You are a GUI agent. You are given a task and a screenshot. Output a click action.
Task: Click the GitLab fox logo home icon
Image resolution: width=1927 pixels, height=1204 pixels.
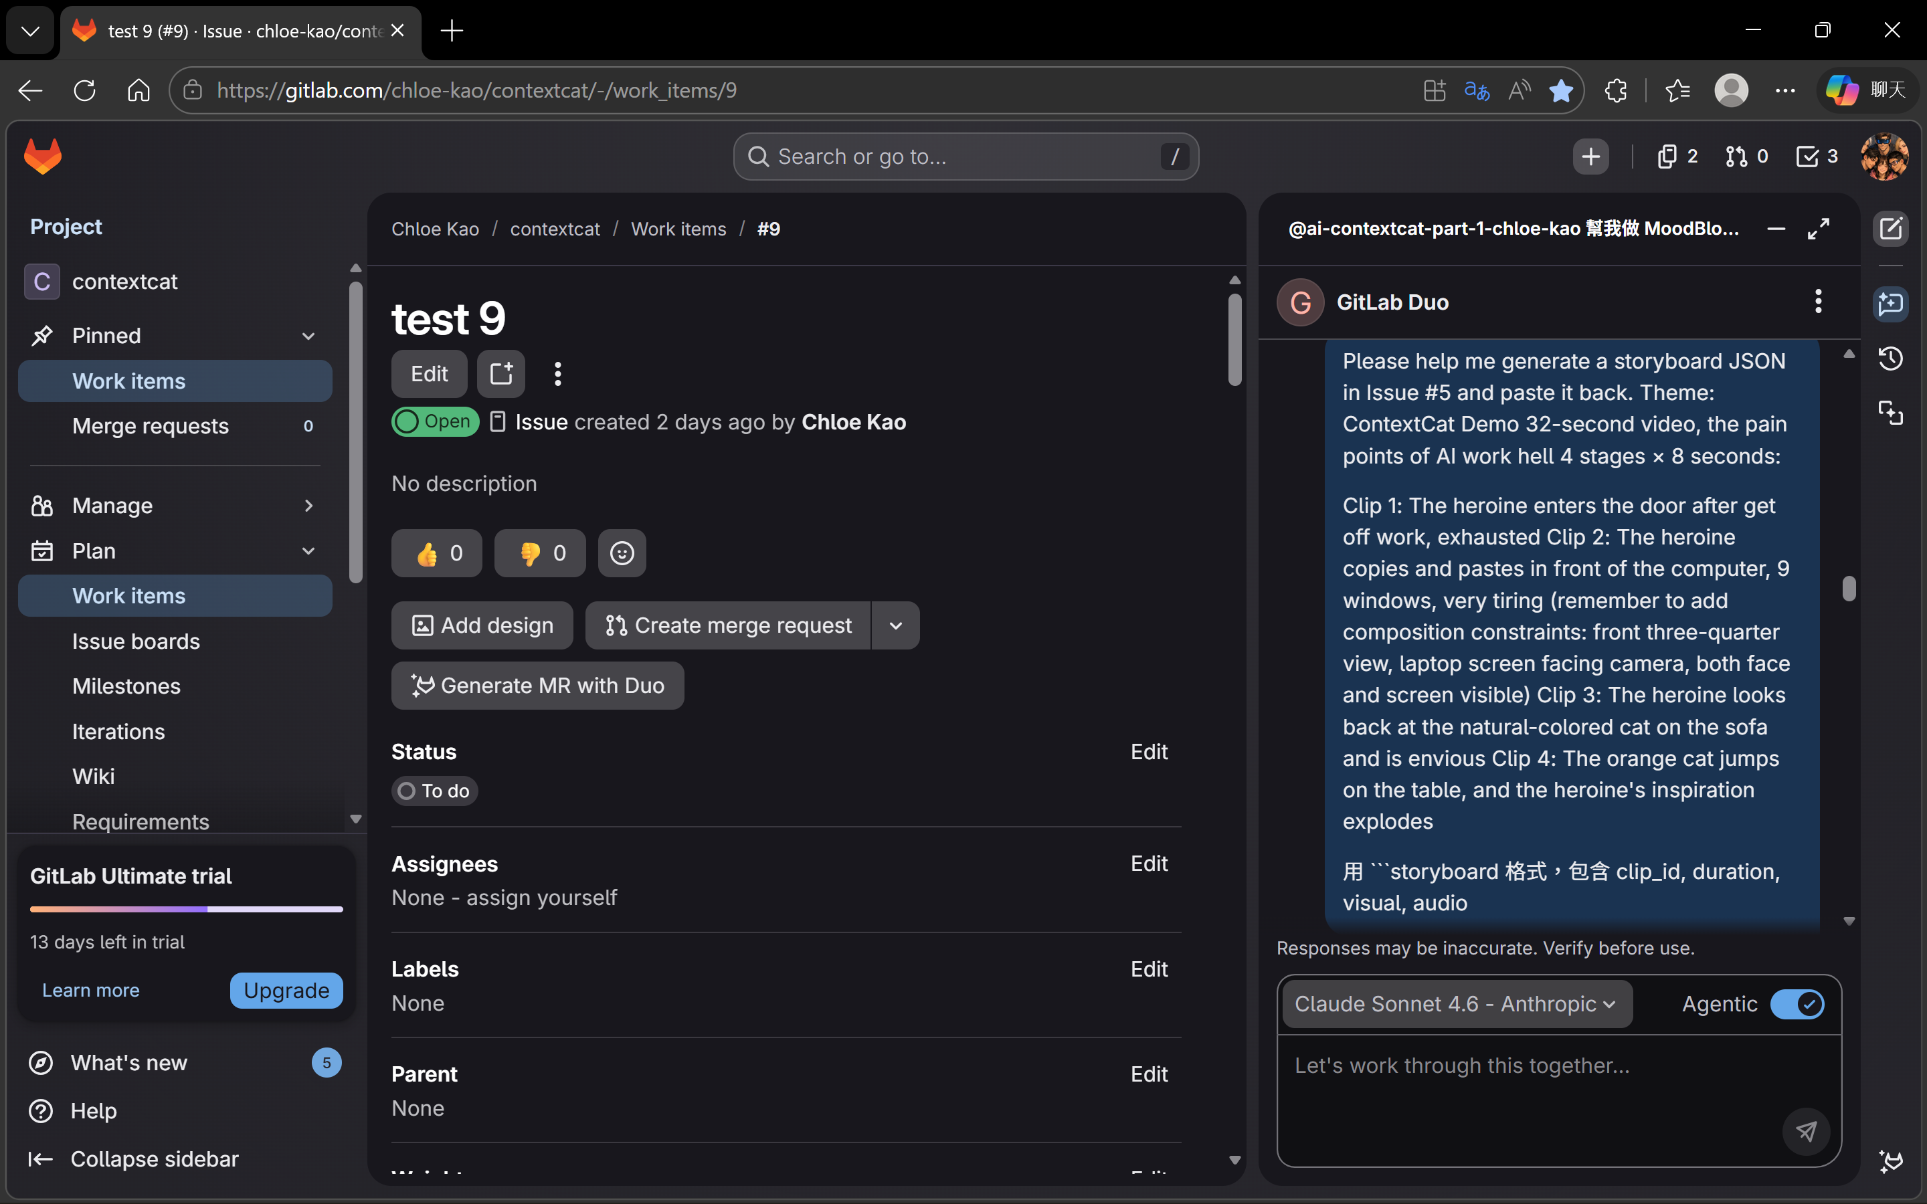[x=43, y=156]
